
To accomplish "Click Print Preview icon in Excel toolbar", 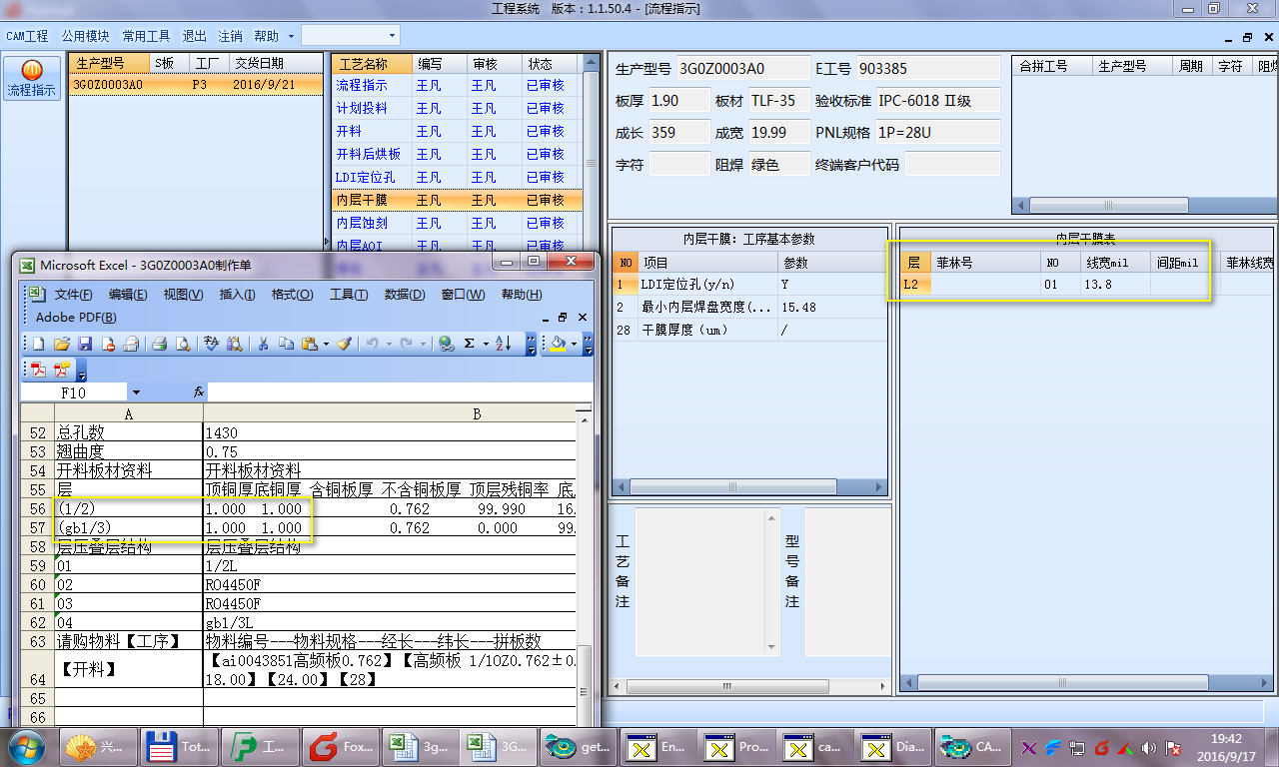I will pyautogui.click(x=184, y=344).
